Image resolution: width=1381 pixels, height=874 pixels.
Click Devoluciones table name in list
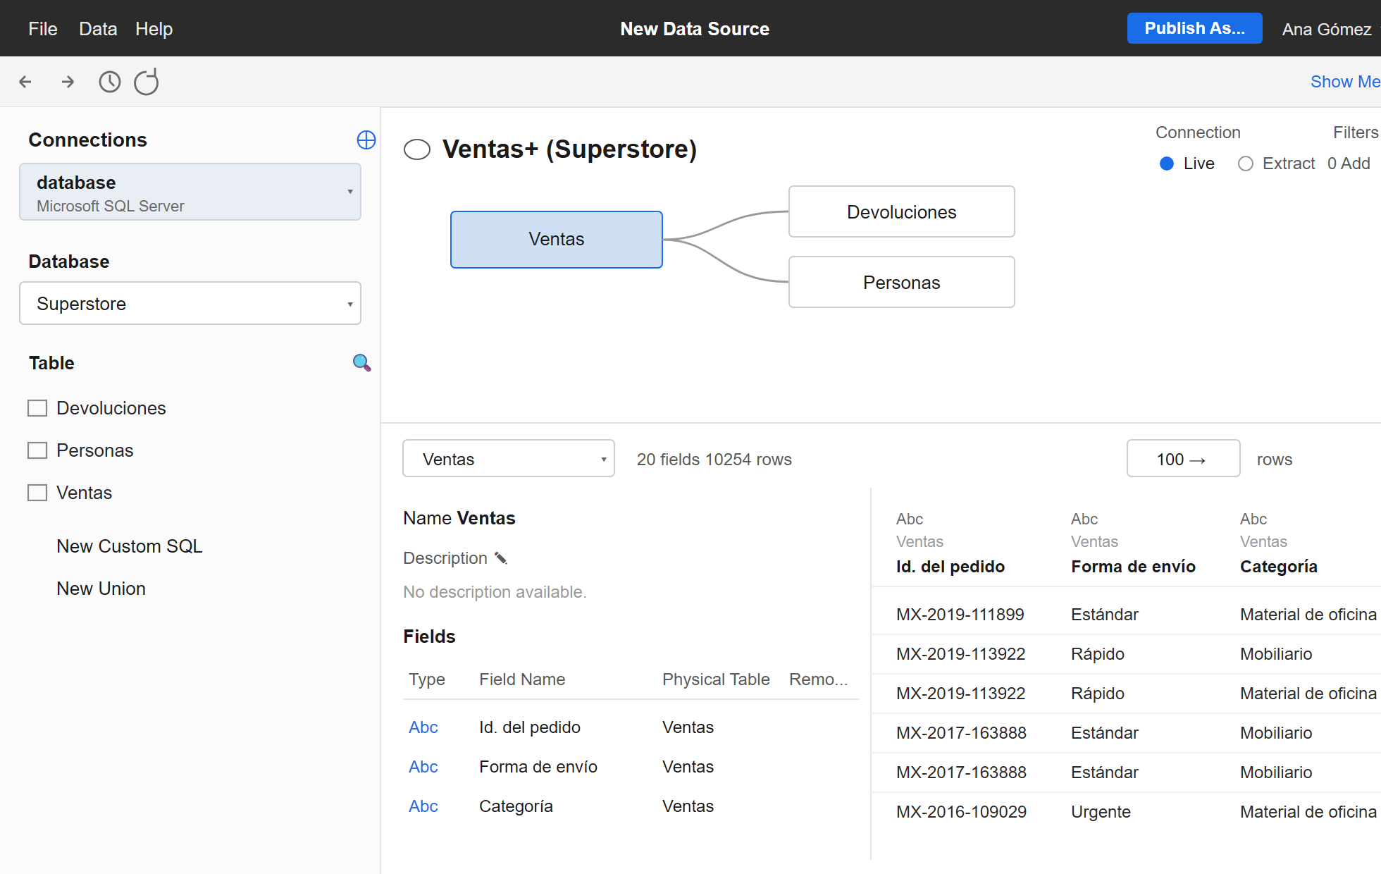pos(111,408)
